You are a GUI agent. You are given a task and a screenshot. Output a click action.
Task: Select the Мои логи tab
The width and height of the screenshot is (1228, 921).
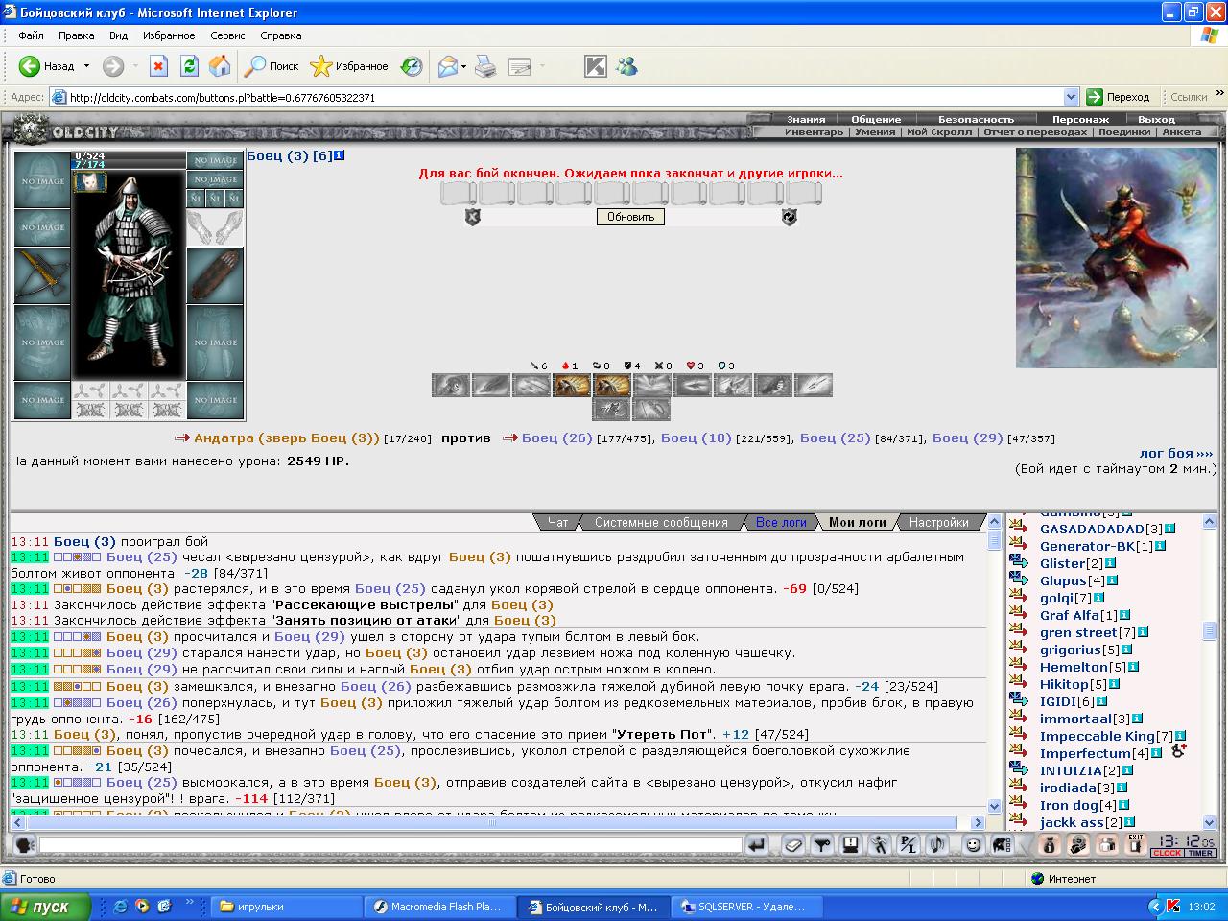coord(858,522)
